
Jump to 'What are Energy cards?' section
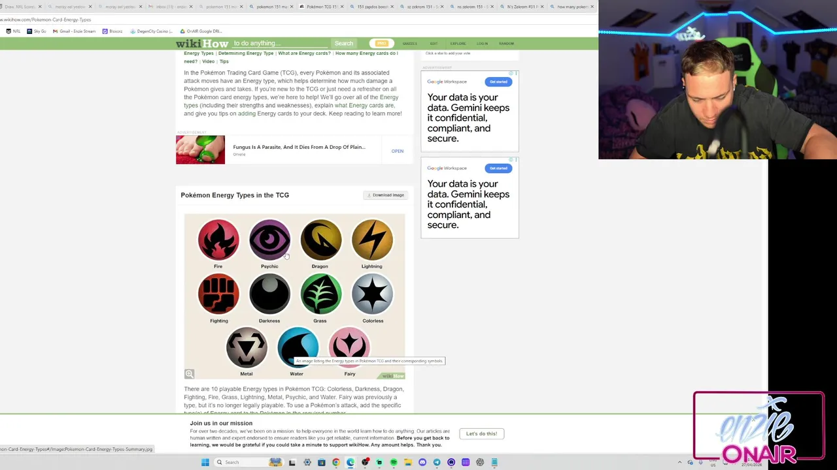coord(304,54)
